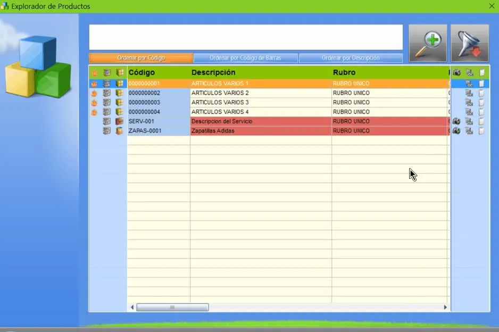The height and width of the screenshot is (332, 499).
Task: Click the camera icon in the table header
Action: point(457,72)
